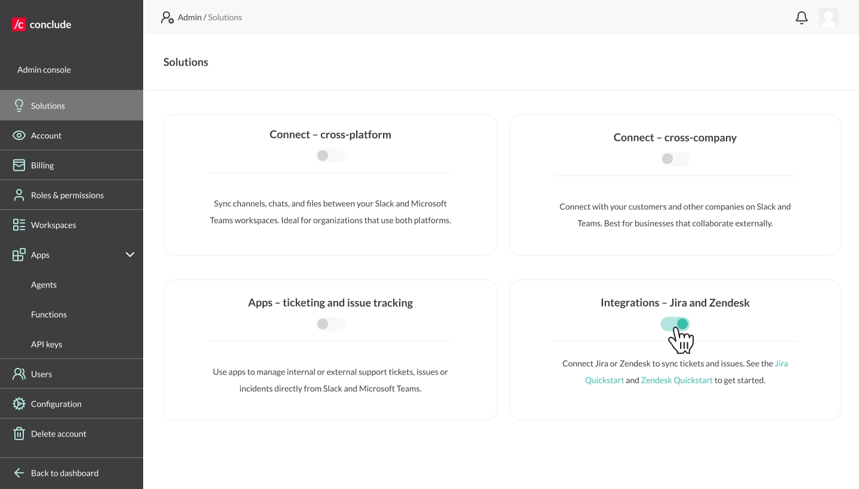Click the Workspaces list icon
The width and height of the screenshot is (859, 489).
(19, 225)
